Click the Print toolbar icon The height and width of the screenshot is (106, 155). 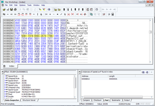click(x=15, y=9)
